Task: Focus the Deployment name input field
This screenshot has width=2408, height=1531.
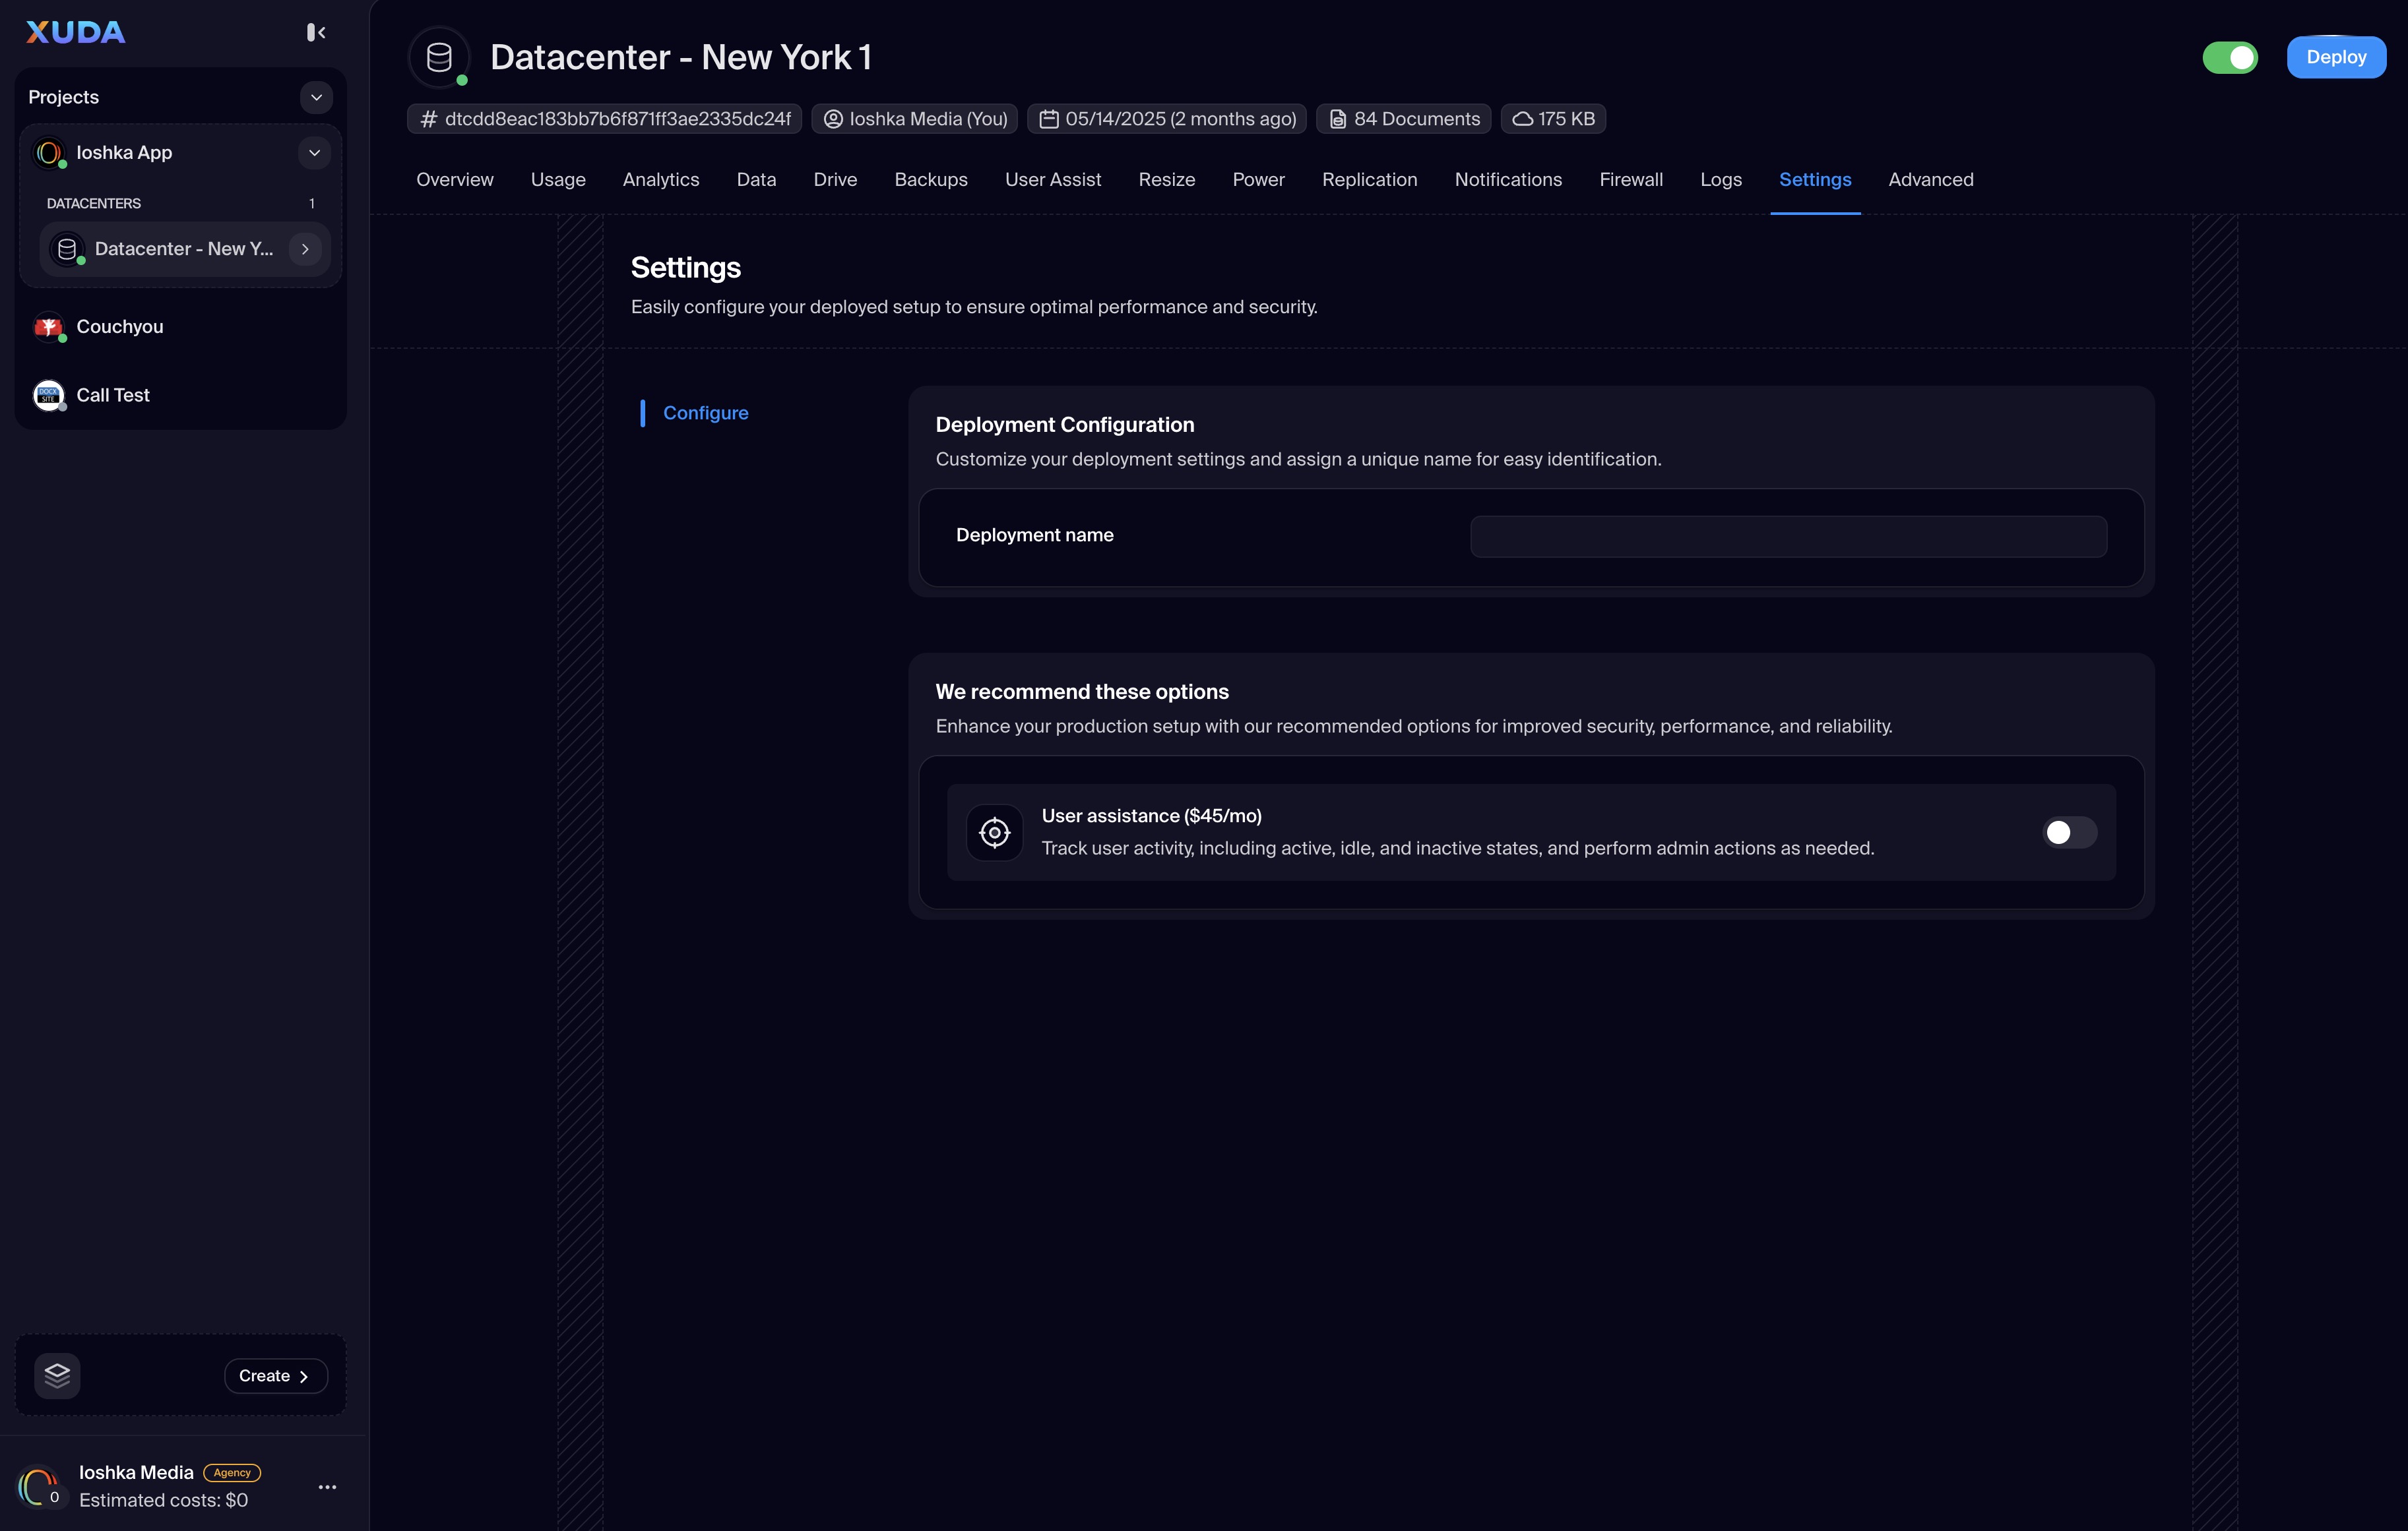Action: [1788, 537]
